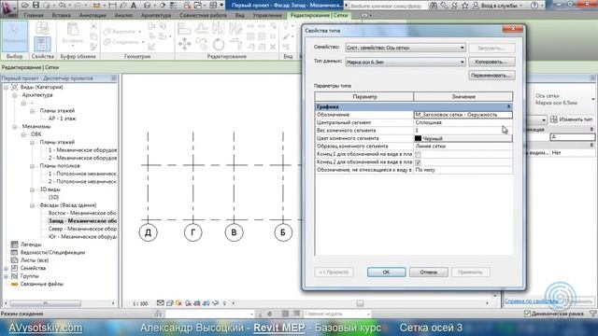Click the filter funnel icon in status bar
The width and height of the screenshot is (598, 336).
pos(593,314)
